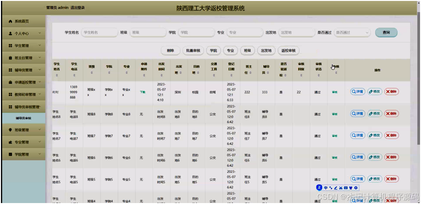
Task: Sort the table by the 审核状态 column arrows
Action: [319, 76]
